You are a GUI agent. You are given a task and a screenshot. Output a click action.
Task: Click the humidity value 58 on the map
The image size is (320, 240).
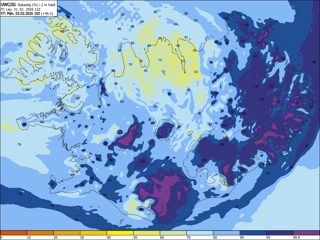tap(62, 31)
